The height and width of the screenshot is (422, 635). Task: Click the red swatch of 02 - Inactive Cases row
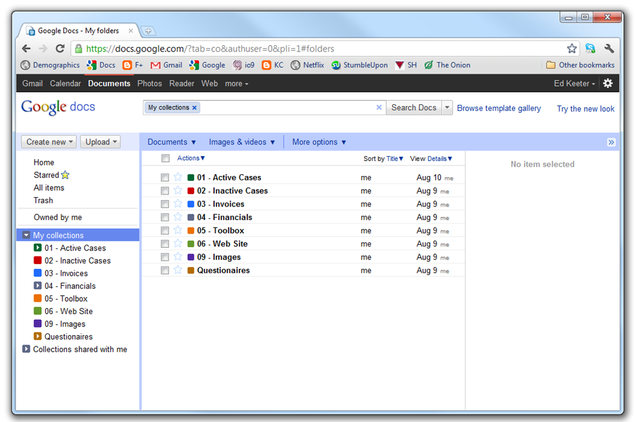pos(191,191)
